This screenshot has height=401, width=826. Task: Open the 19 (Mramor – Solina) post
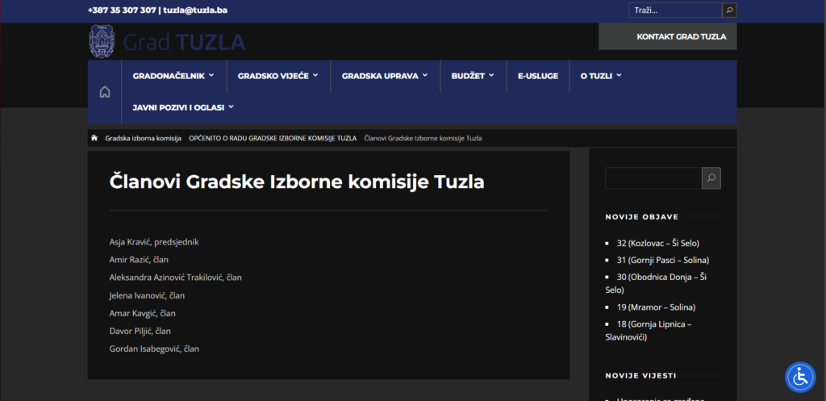tap(656, 307)
